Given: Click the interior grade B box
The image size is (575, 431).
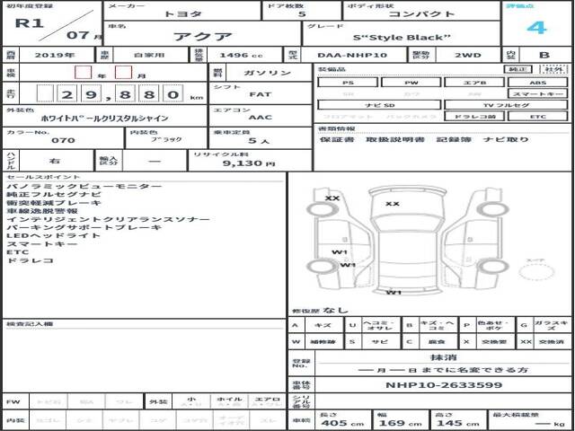Looking at the screenshot, I should pos(543,55).
